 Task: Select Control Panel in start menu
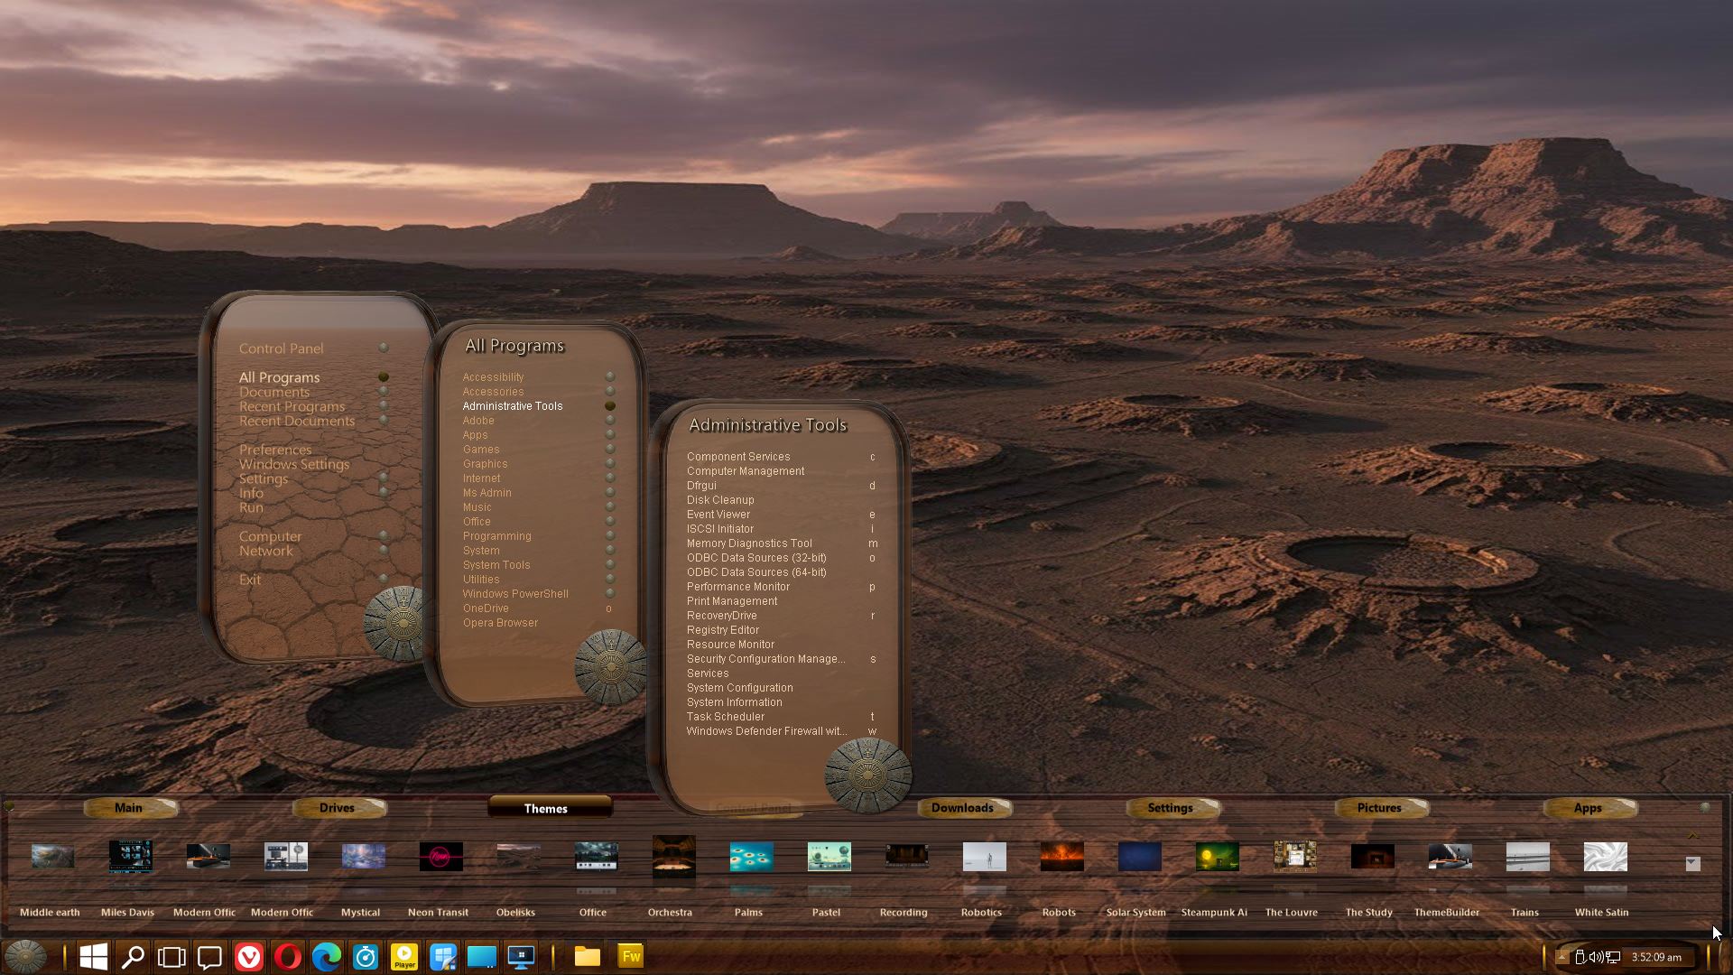click(x=281, y=348)
